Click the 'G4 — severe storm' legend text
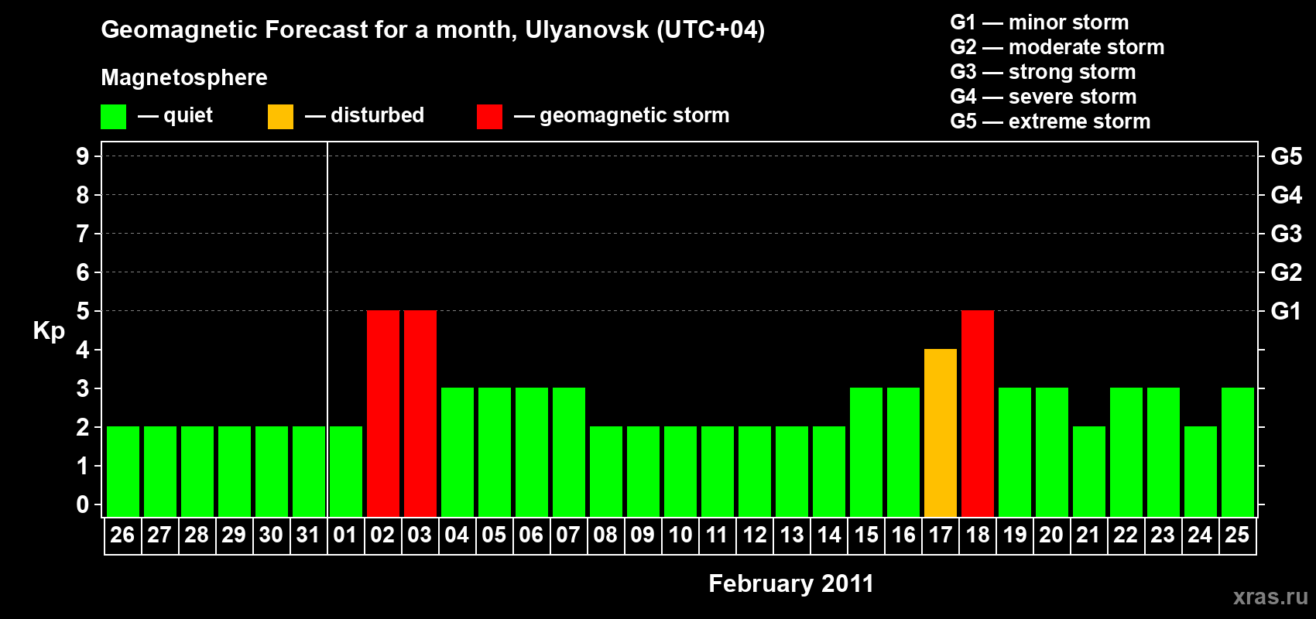 [x=1044, y=97]
